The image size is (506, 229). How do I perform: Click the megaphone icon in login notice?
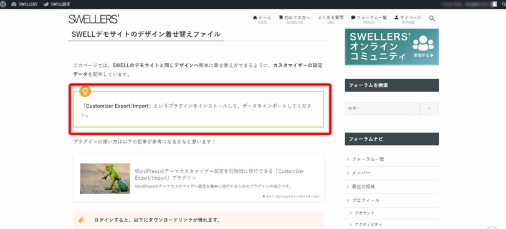(82, 220)
